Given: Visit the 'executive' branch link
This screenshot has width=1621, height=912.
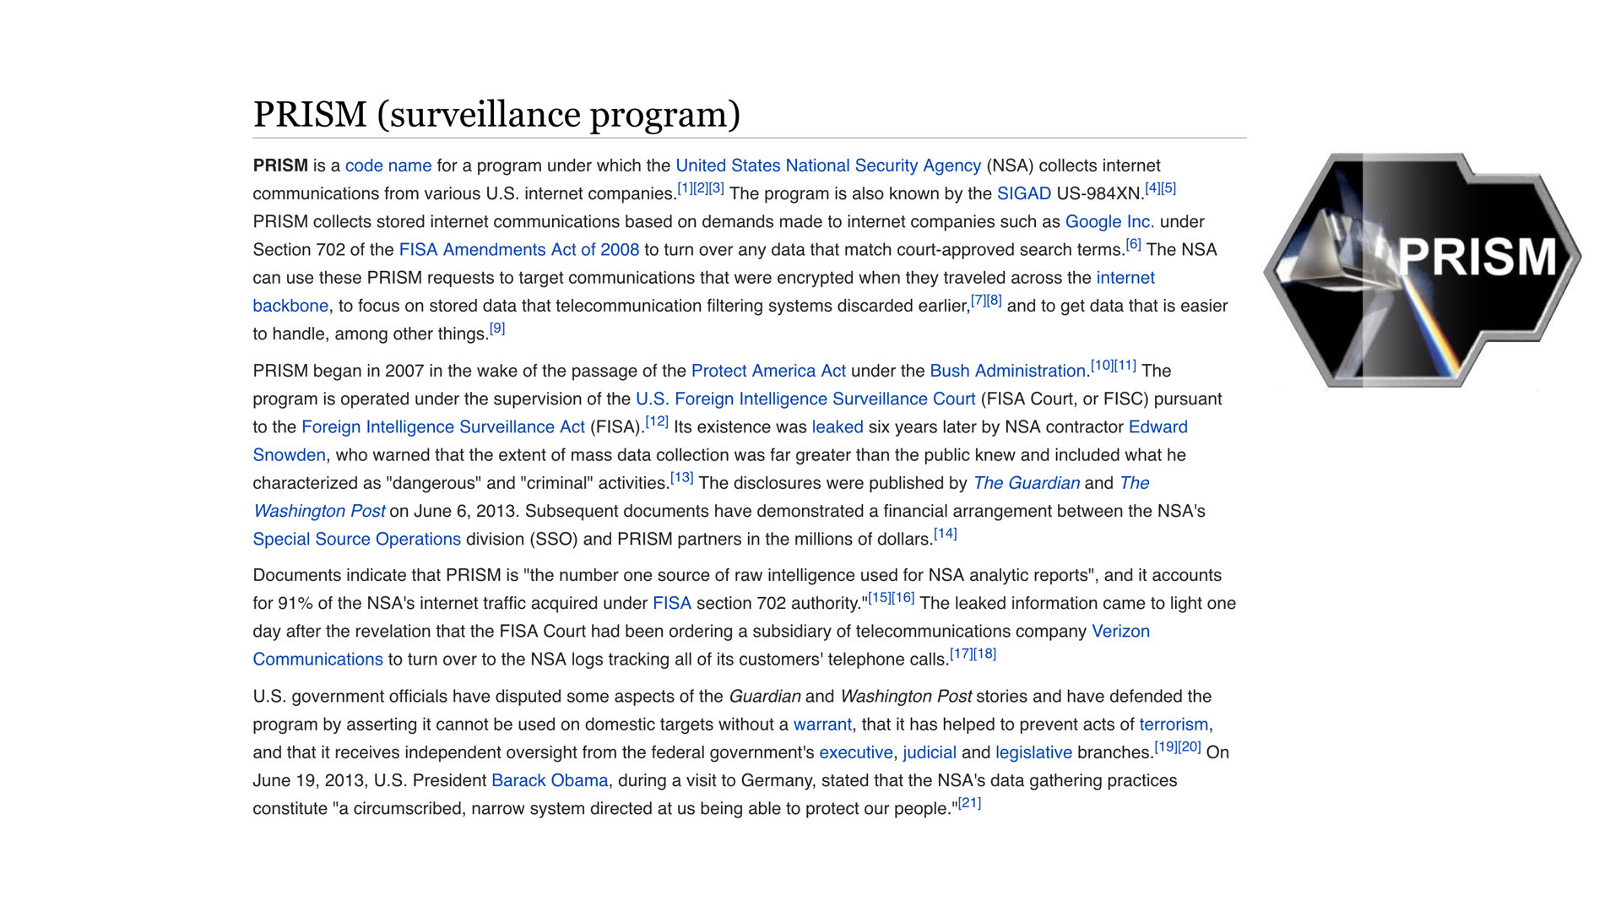Looking at the screenshot, I should 856,752.
